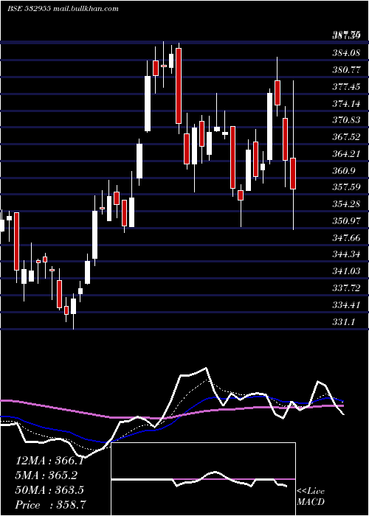Click the 341.03 price label

[346, 271]
